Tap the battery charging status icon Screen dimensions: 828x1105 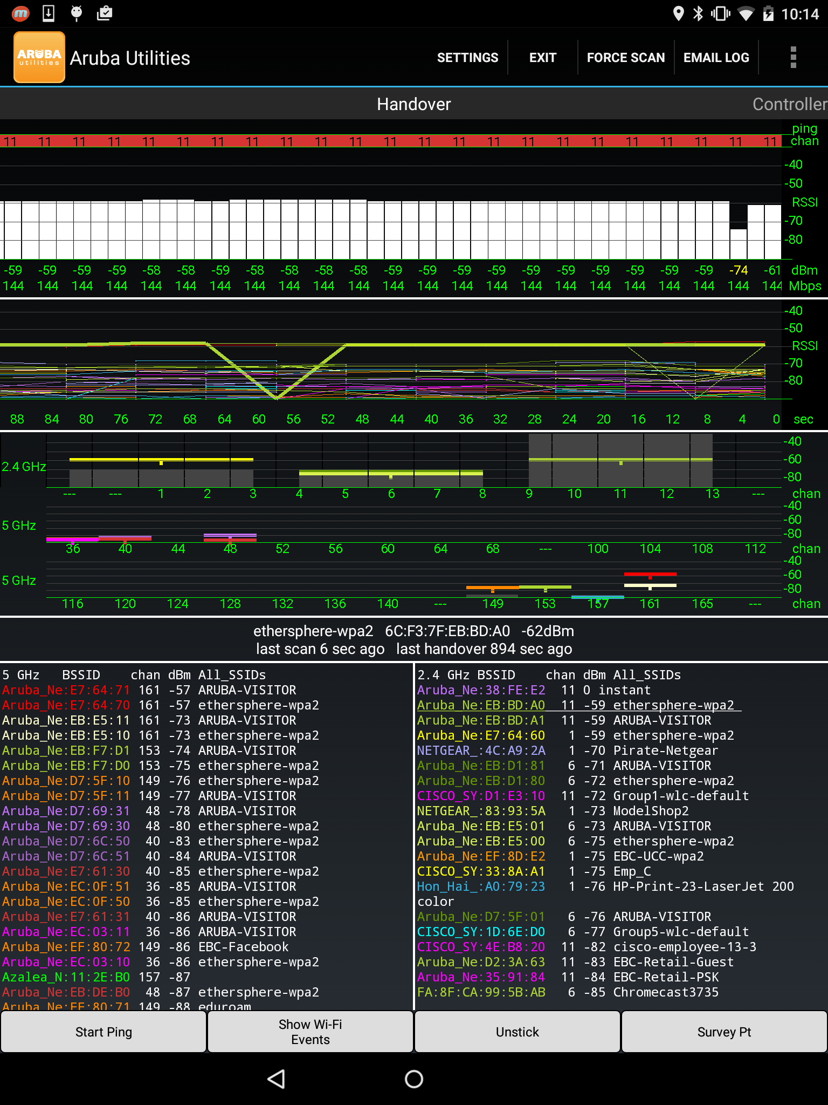768,13
